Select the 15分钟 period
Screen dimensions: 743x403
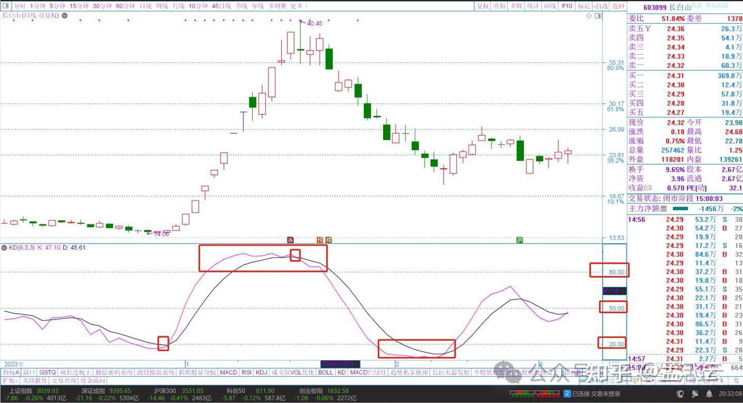(x=79, y=6)
